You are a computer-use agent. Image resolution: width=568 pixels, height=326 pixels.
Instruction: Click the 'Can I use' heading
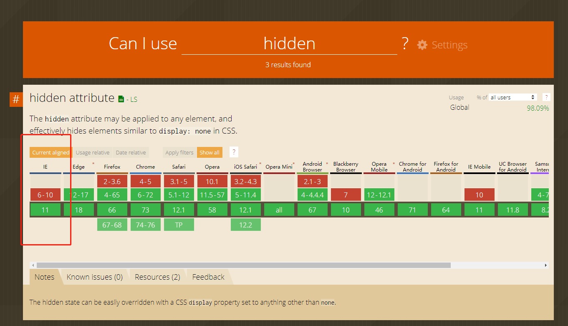point(143,43)
